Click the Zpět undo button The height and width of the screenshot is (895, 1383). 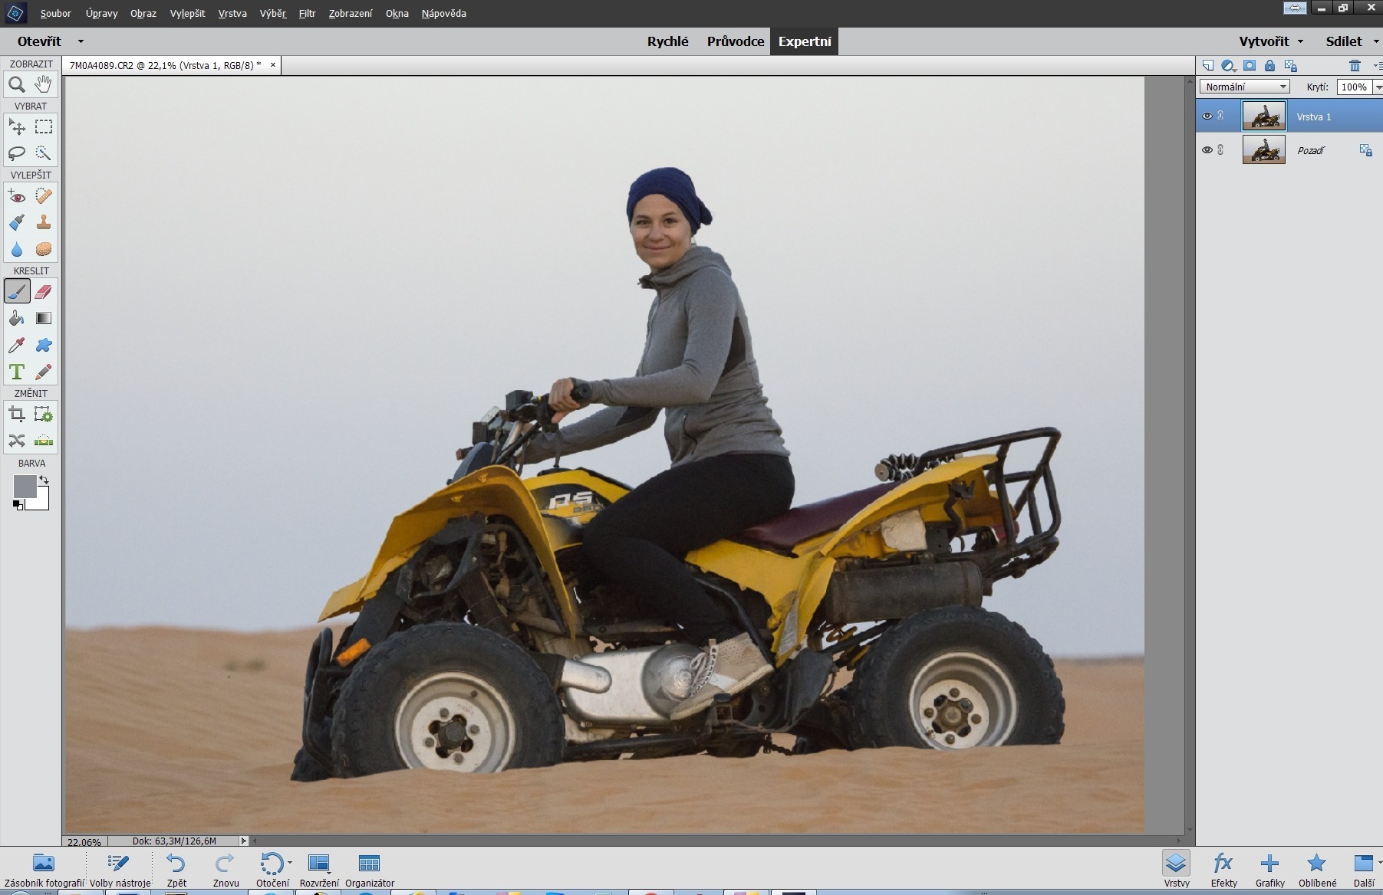coord(176,870)
